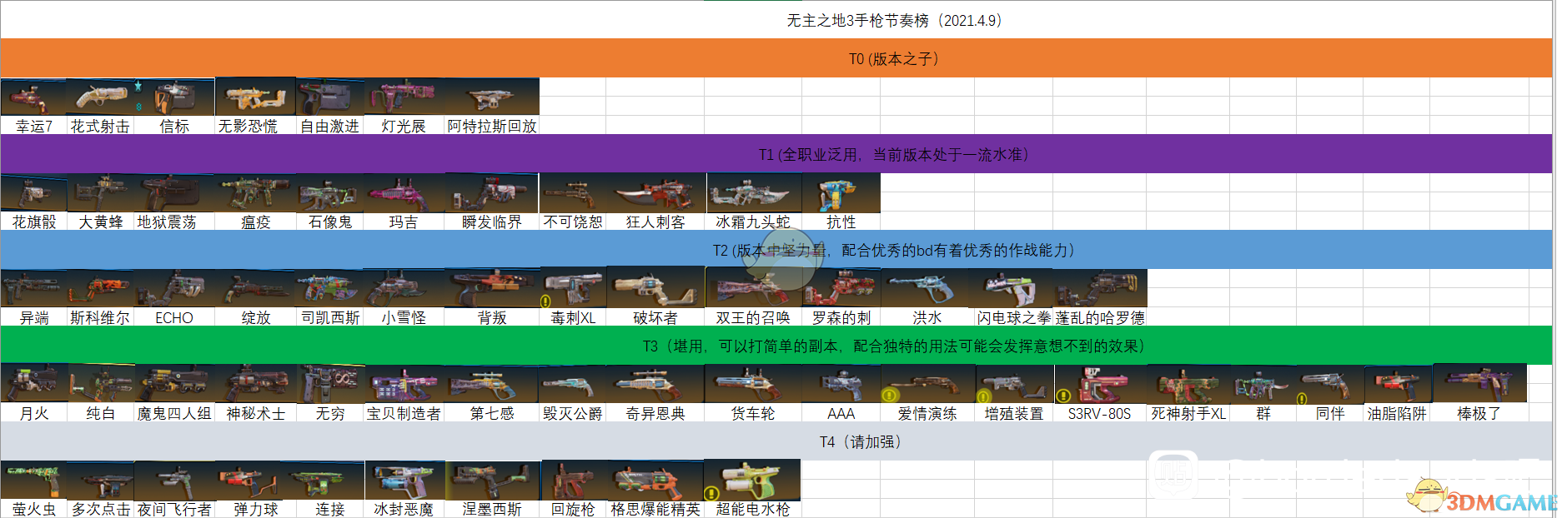Screen dimensions: 1567x518
Task: Click the blue T2 tier header row
Action: click(776, 250)
